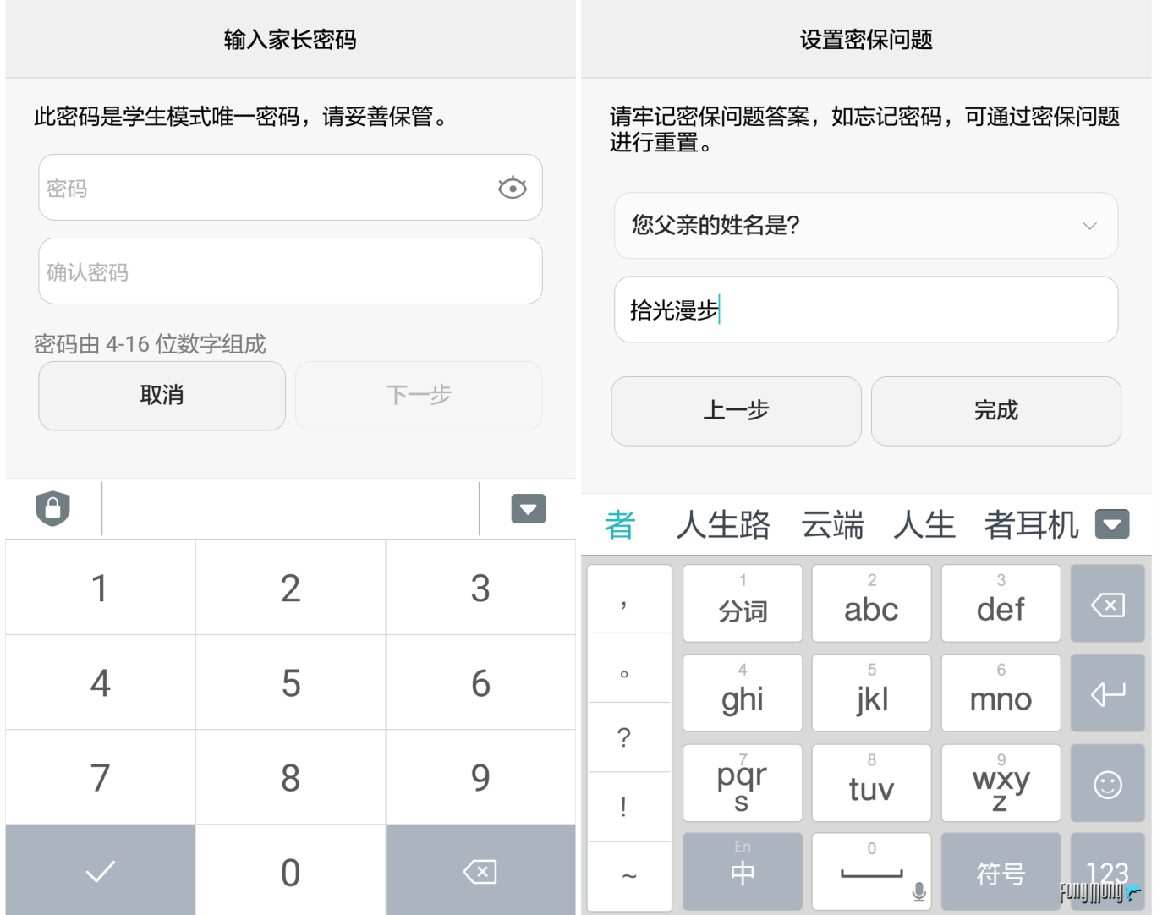Tap the 完成 finish button

tap(995, 411)
